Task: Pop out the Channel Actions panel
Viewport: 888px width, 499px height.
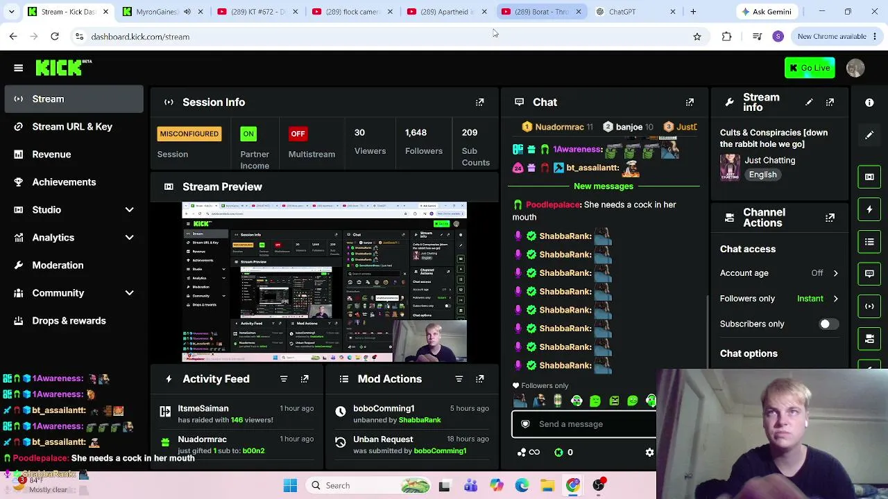Action: click(x=830, y=218)
